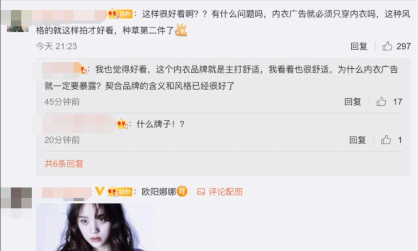Click the yellow V verification icon
The image size is (418, 251).
(99, 191)
